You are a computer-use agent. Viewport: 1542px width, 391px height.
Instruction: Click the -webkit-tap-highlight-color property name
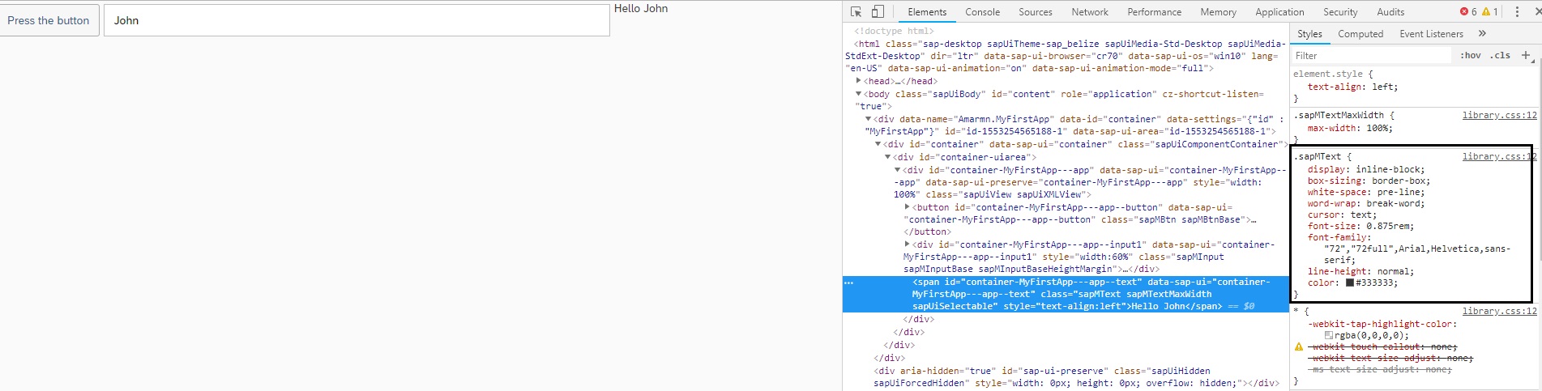[x=1380, y=324]
